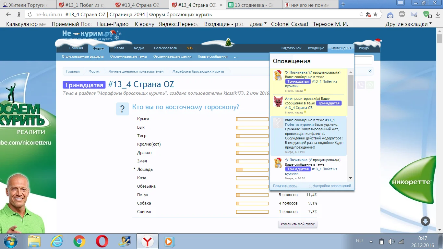The image size is (443, 249).
Task: Click the Позитивка avatar in first notification
Action: click(278, 75)
